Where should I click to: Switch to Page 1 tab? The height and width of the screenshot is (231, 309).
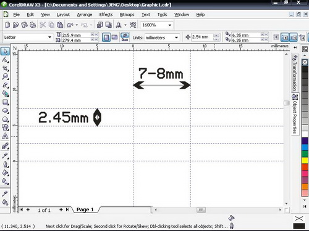(x=85, y=209)
